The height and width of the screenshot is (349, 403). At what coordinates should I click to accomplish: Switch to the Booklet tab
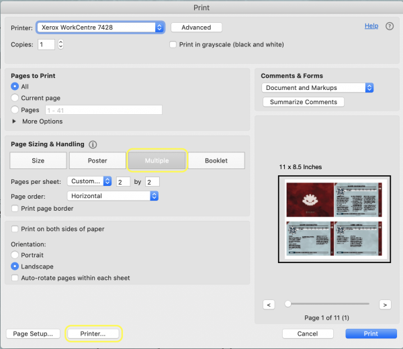216,160
